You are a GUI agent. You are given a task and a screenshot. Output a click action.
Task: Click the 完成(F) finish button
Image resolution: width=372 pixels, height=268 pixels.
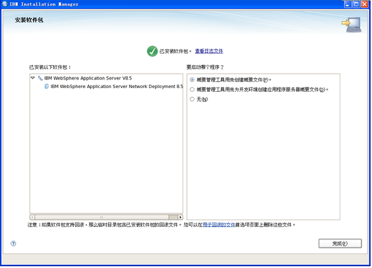pyautogui.click(x=340, y=244)
